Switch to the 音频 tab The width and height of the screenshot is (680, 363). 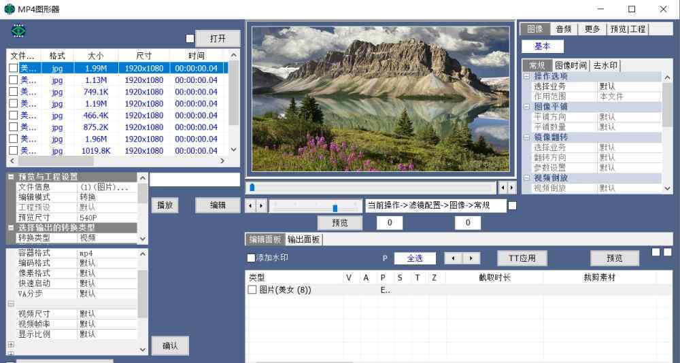pyautogui.click(x=564, y=29)
